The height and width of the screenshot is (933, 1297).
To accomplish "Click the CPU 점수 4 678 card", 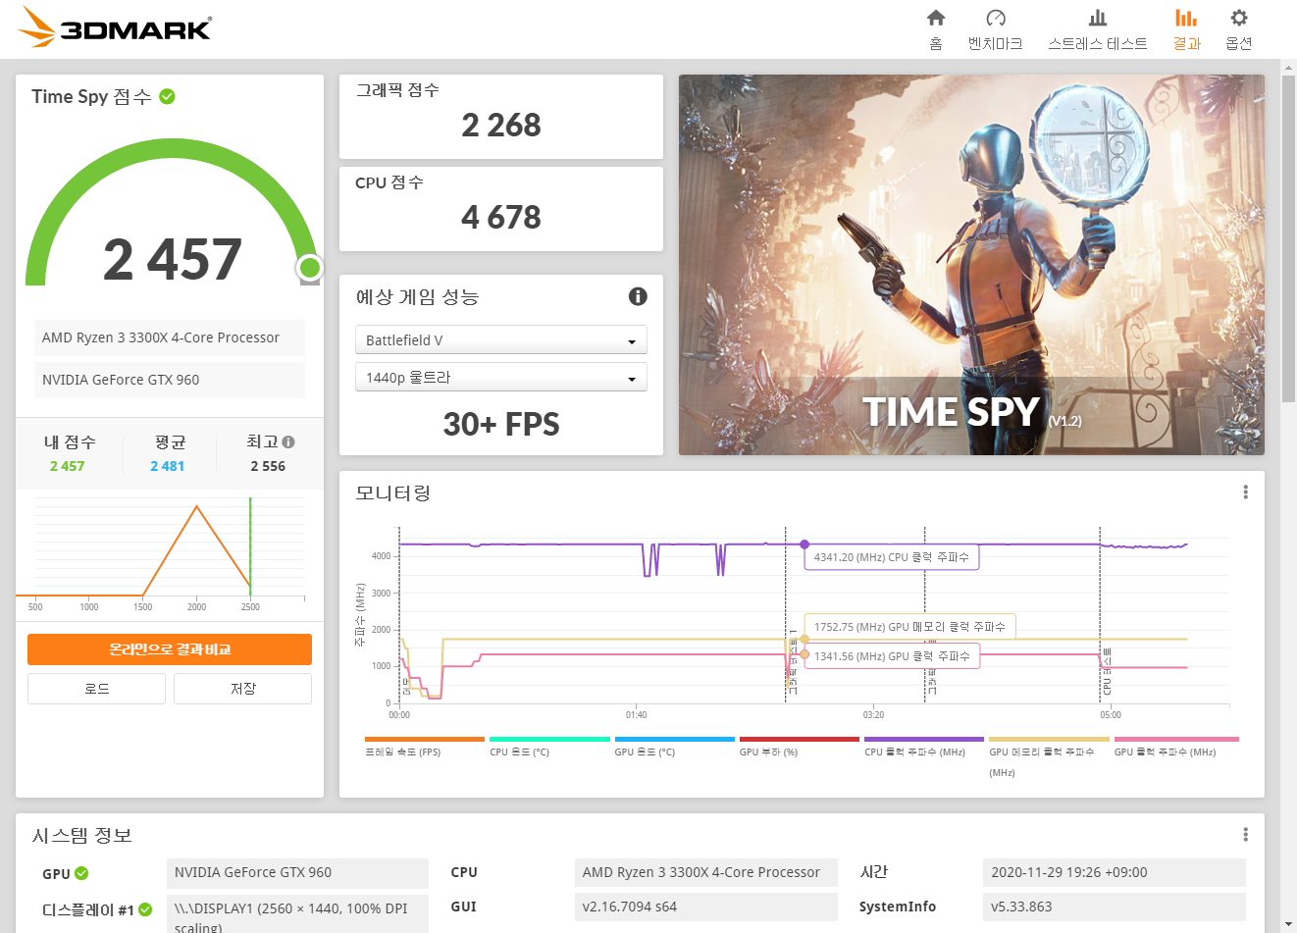I will (x=500, y=209).
